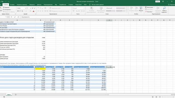Open the Автосумма dropdown arrow
The image size is (175, 98).
tap(154, 7)
